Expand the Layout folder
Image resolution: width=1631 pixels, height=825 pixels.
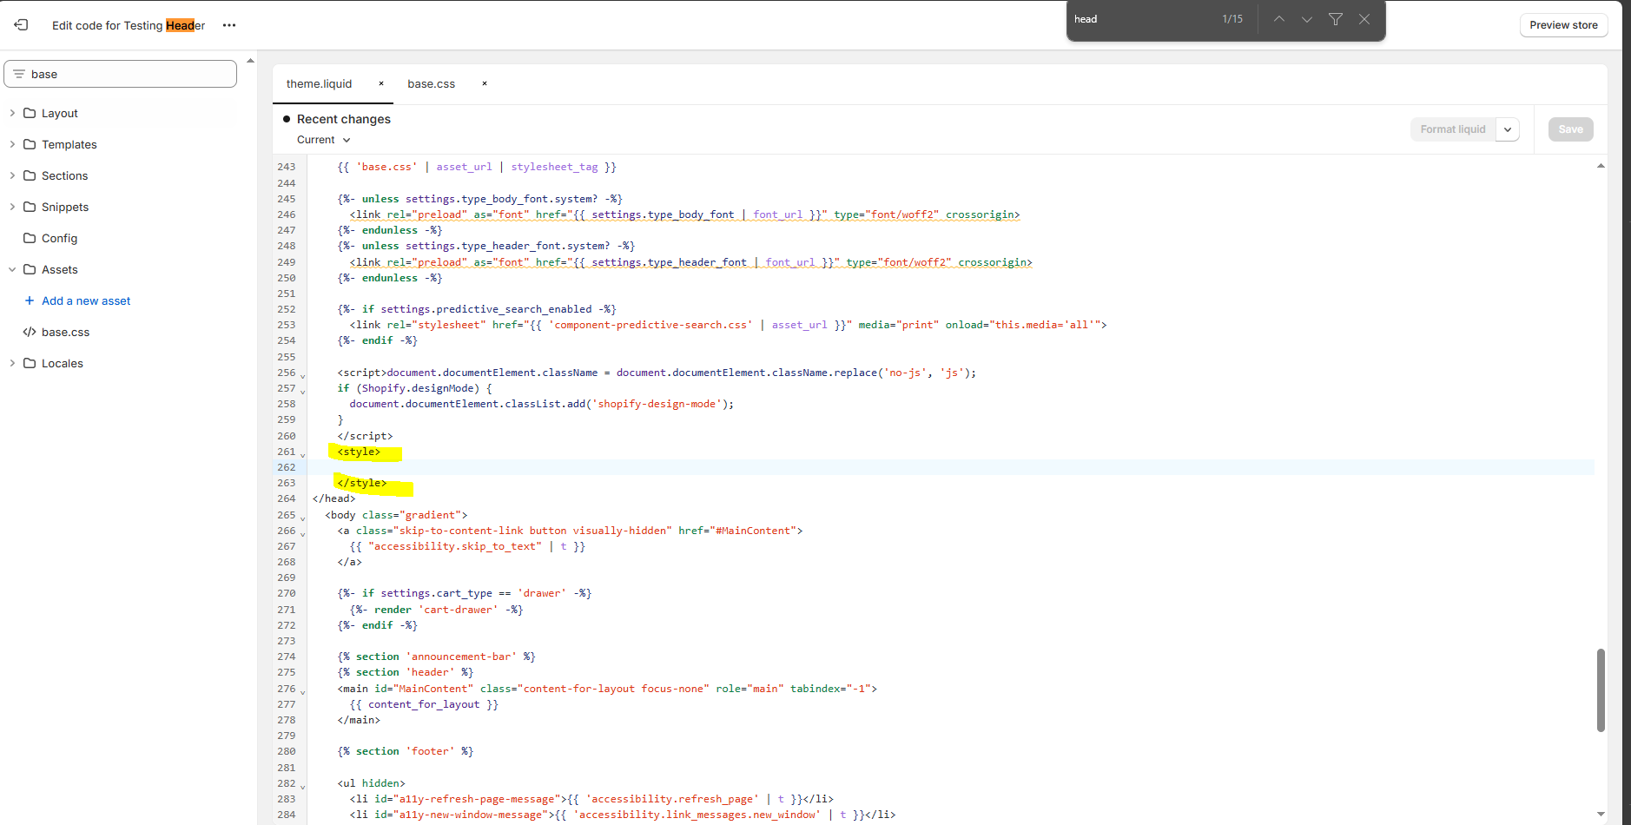click(x=12, y=113)
